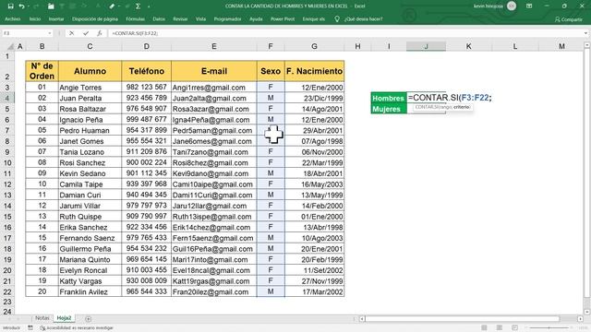Open the Insert Function fx dialog

pos(100,33)
